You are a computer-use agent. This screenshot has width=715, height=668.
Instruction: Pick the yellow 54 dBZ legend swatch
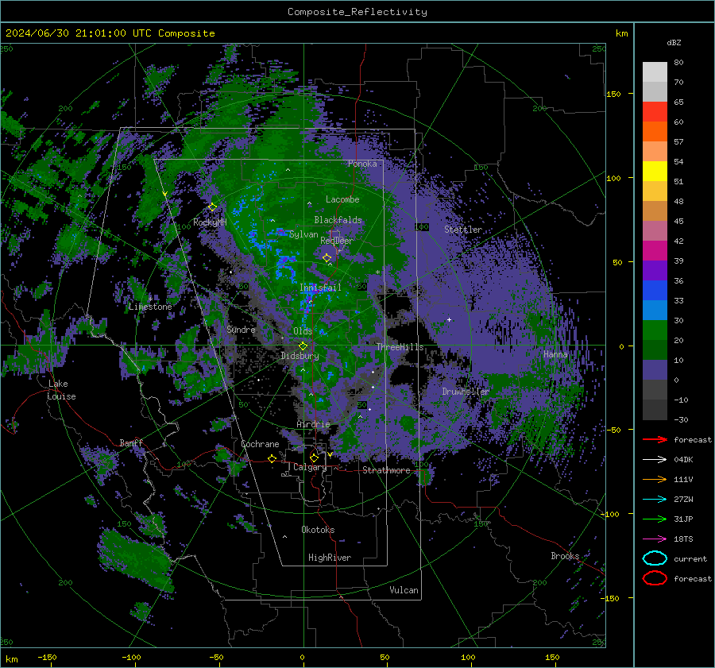click(x=655, y=172)
